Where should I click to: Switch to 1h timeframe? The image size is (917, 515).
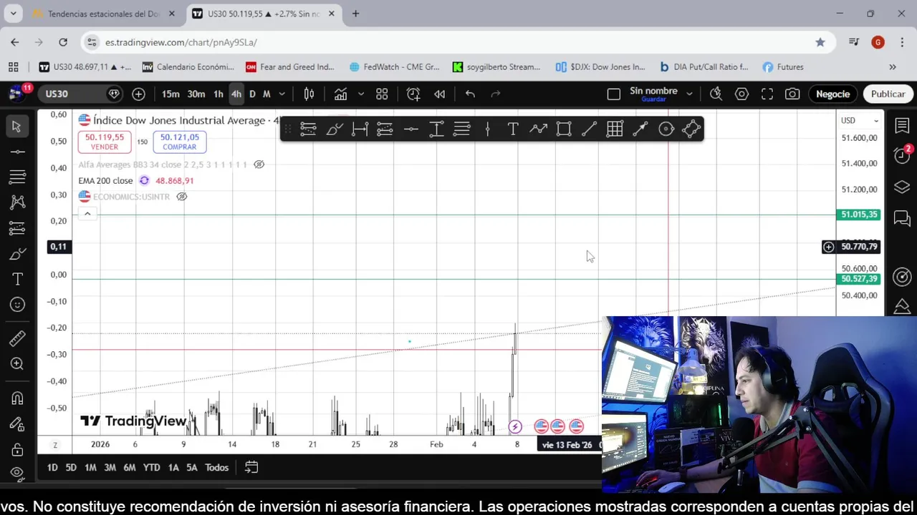[x=218, y=94]
